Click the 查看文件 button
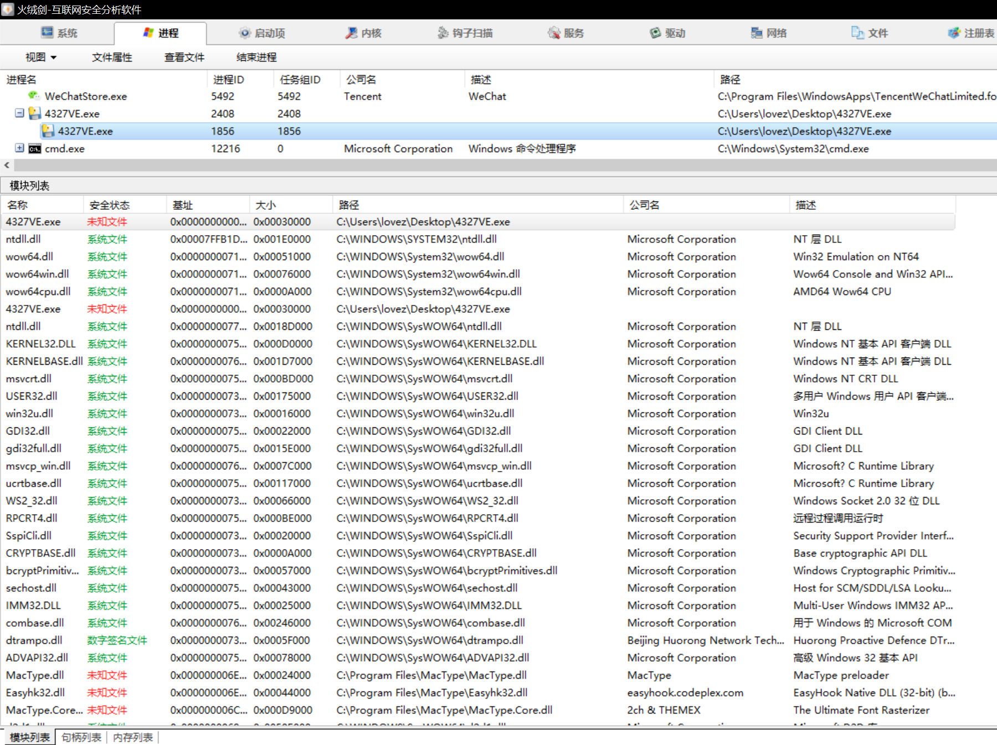The image size is (997, 745). 184,57
